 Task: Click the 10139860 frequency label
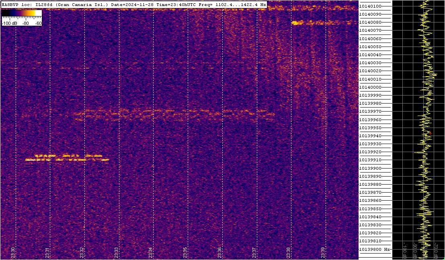[x=370, y=201]
